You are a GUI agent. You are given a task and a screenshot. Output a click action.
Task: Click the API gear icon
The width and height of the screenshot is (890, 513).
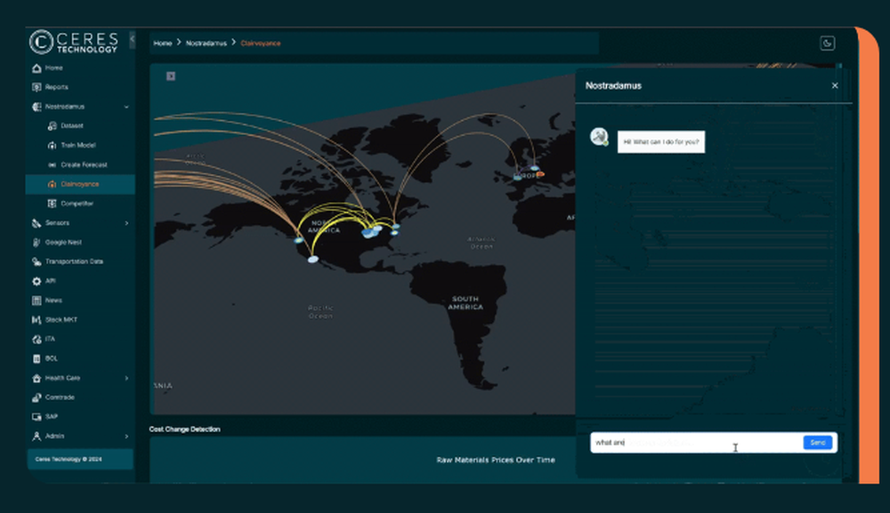pos(36,281)
